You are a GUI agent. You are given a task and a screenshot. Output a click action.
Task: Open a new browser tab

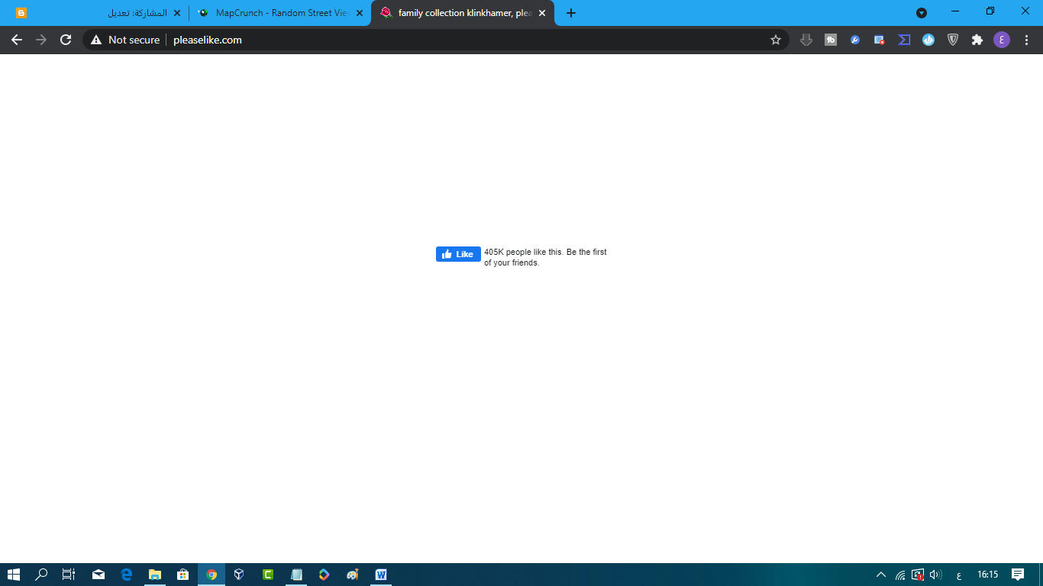pyautogui.click(x=571, y=13)
